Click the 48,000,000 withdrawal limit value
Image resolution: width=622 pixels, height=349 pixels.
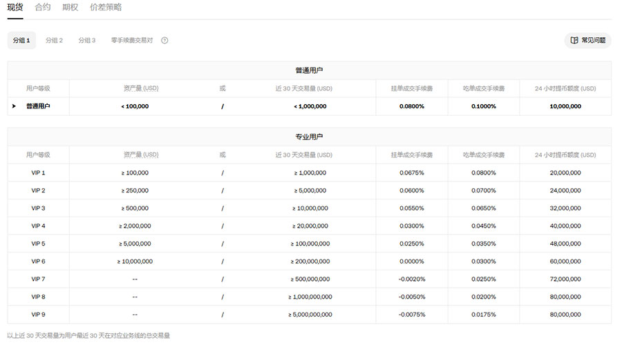[565, 243]
